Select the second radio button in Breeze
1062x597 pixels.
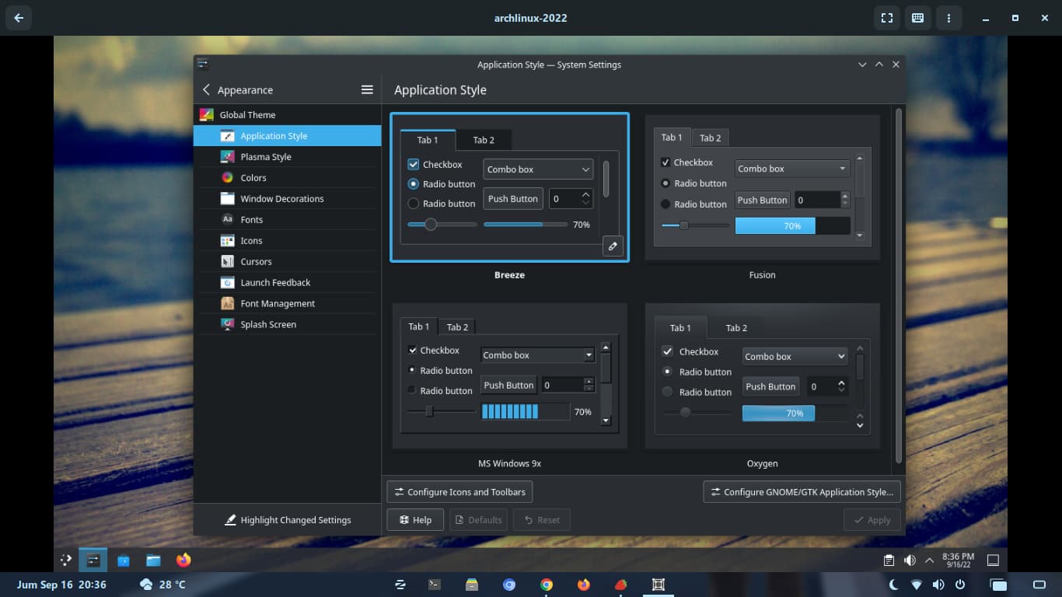tap(414, 204)
